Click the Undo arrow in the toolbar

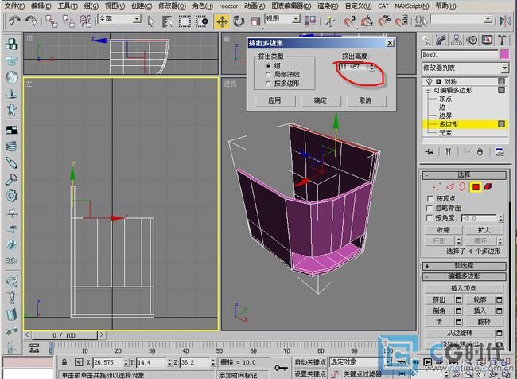(14, 21)
